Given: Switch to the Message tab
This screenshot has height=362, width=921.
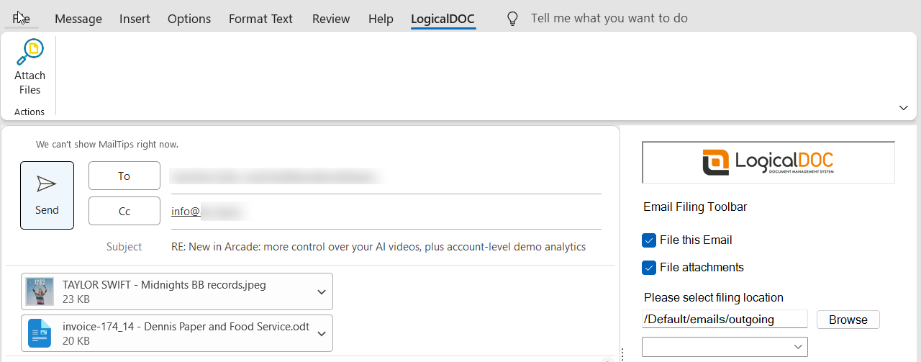Looking at the screenshot, I should click(78, 19).
